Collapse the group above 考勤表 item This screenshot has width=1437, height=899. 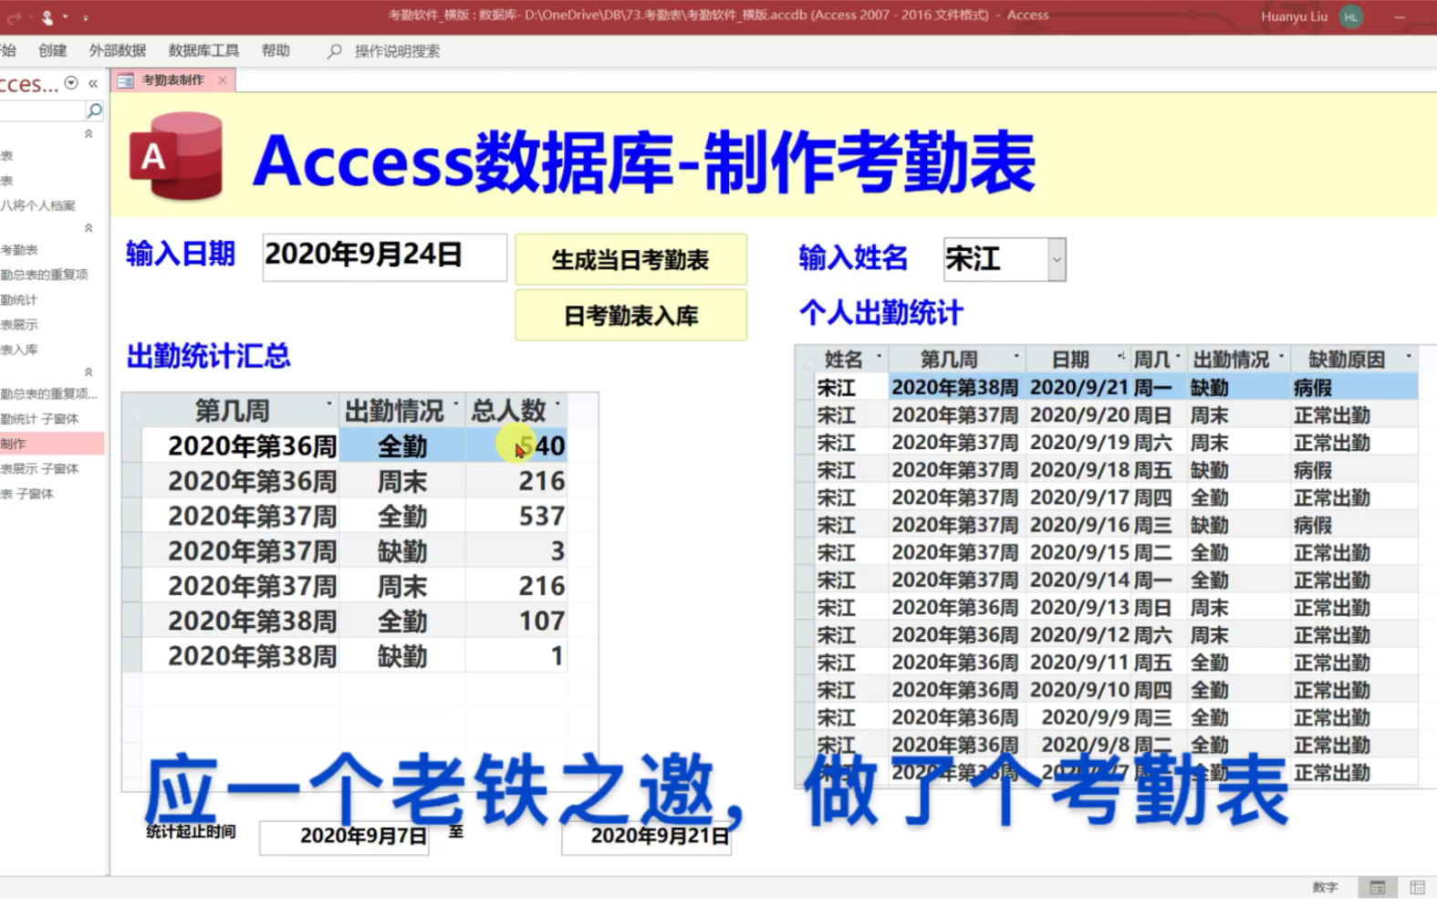pyautogui.click(x=89, y=228)
